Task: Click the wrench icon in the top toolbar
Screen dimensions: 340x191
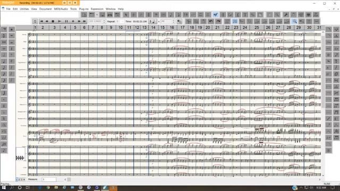Action: point(286,15)
